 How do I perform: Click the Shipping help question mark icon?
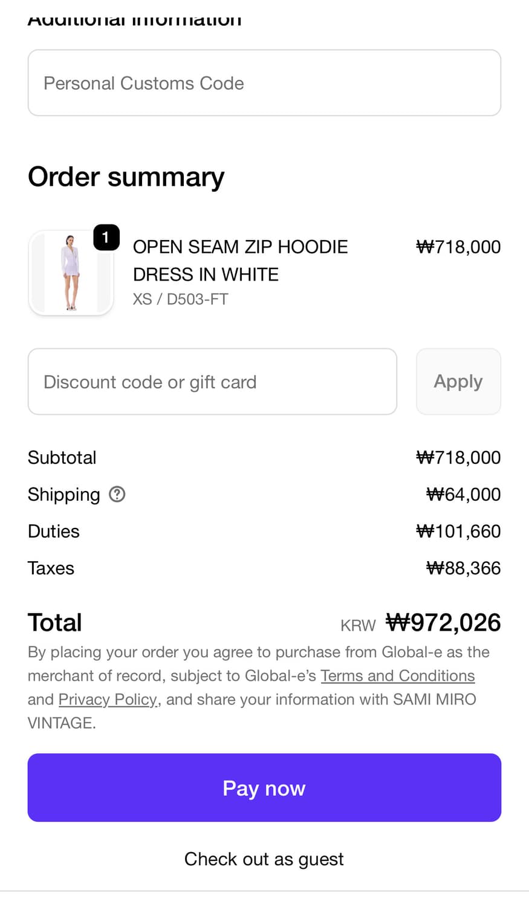click(x=117, y=495)
